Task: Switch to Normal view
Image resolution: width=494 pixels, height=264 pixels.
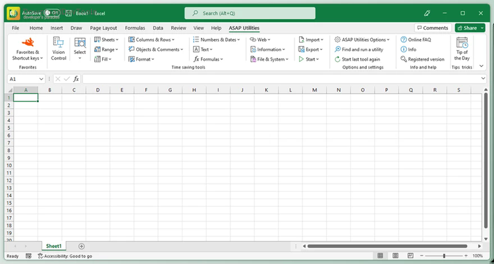Action: click(x=380, y=255)
